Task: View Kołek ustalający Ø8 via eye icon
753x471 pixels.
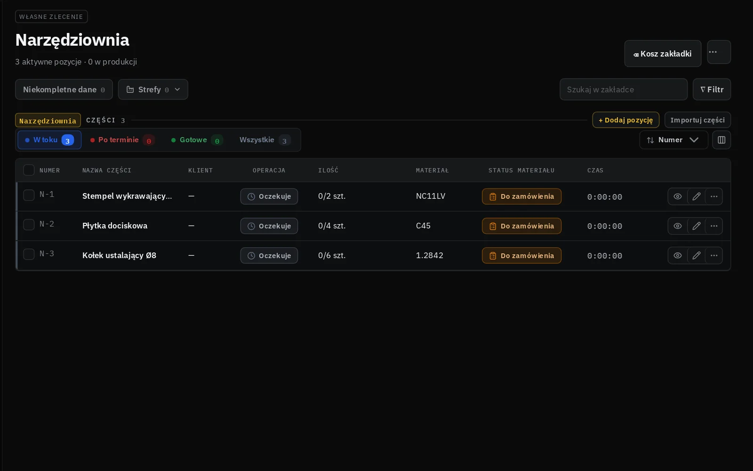Action: coord(678,255)
